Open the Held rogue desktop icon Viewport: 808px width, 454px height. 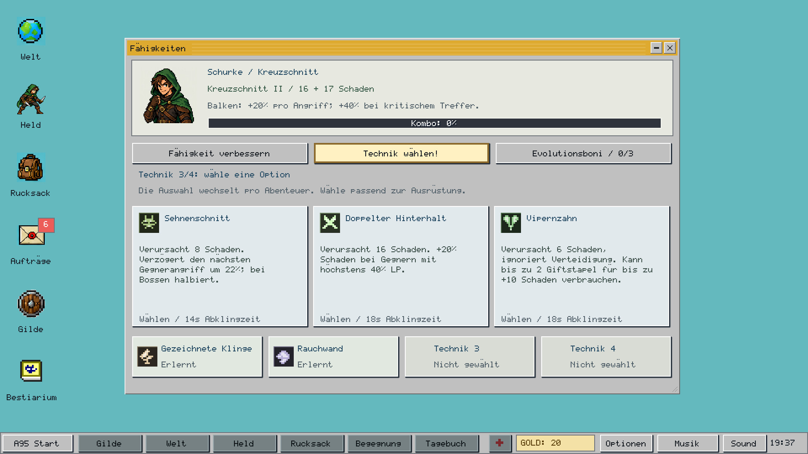pos(31,100)
